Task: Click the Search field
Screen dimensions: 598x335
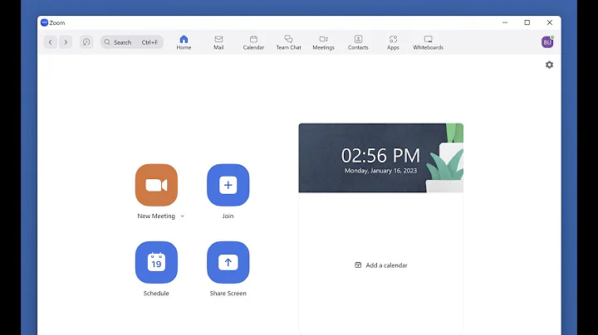Action: coord(132,42)
